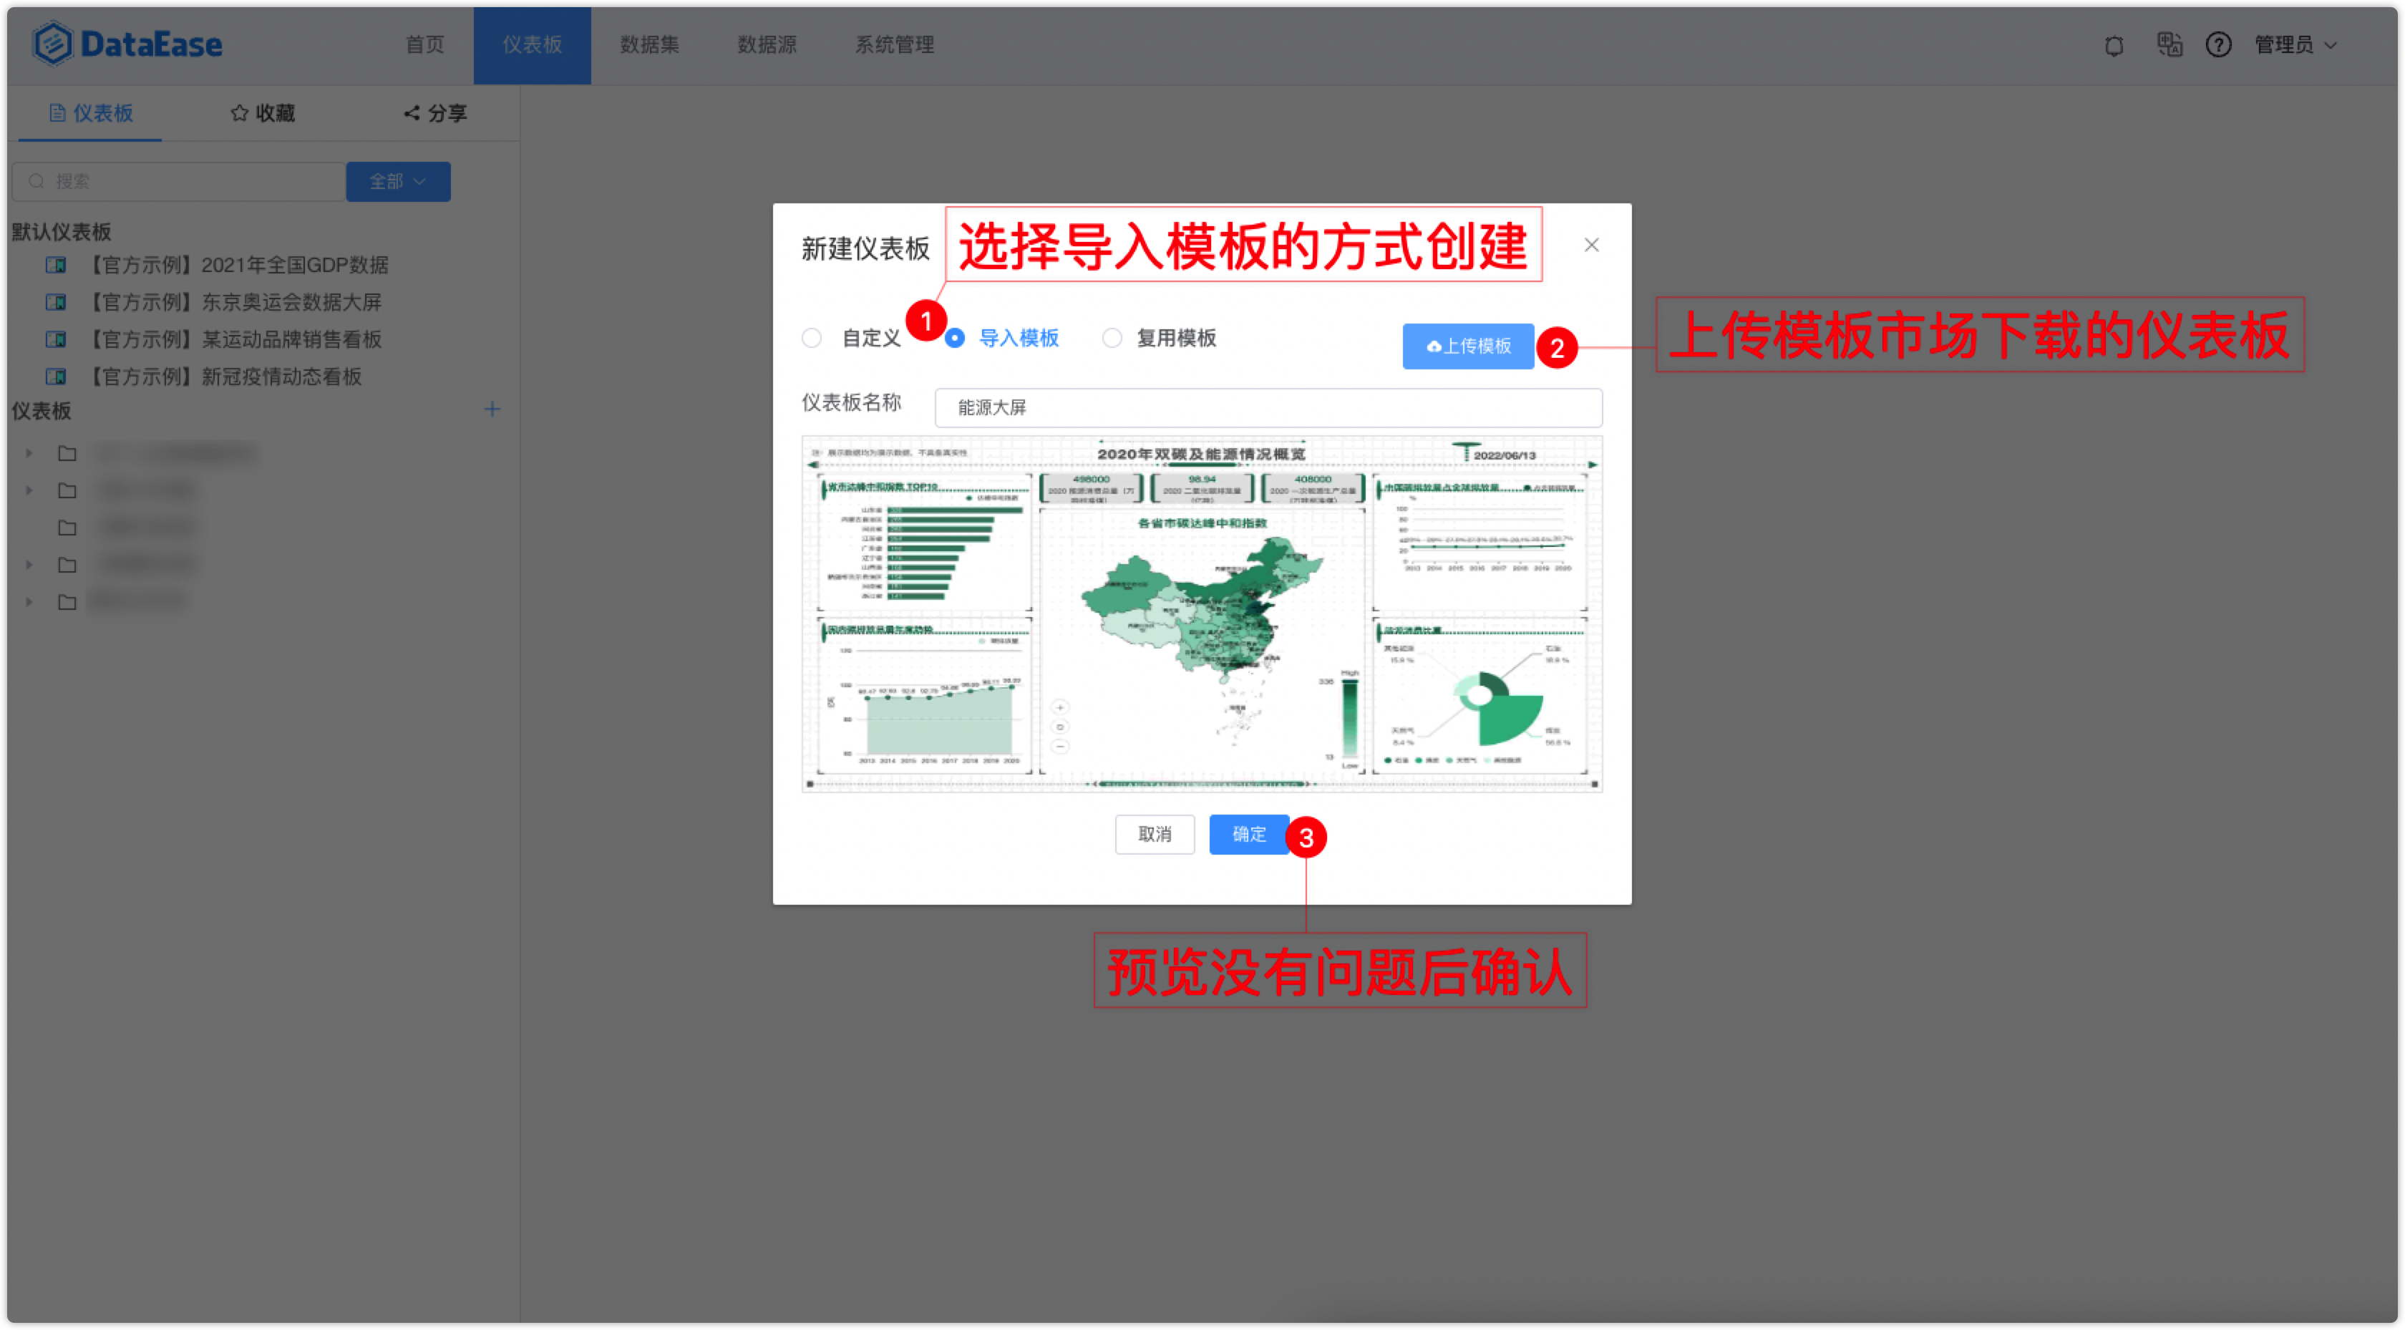The width and height of the screenshot is (2405, 1330).
Task: Switch language using the translate icon
Action: pyautogui.click(x=2170, y=45)
